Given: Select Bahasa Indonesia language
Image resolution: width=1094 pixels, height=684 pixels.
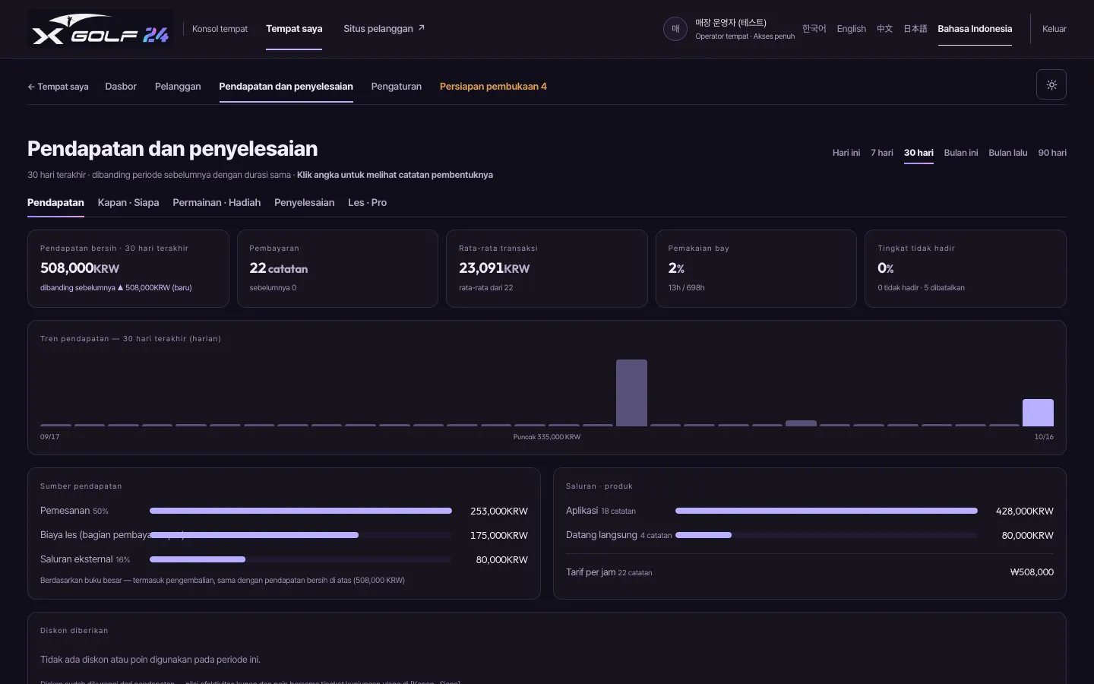Looking at the screenshot, I should [975, 29].
